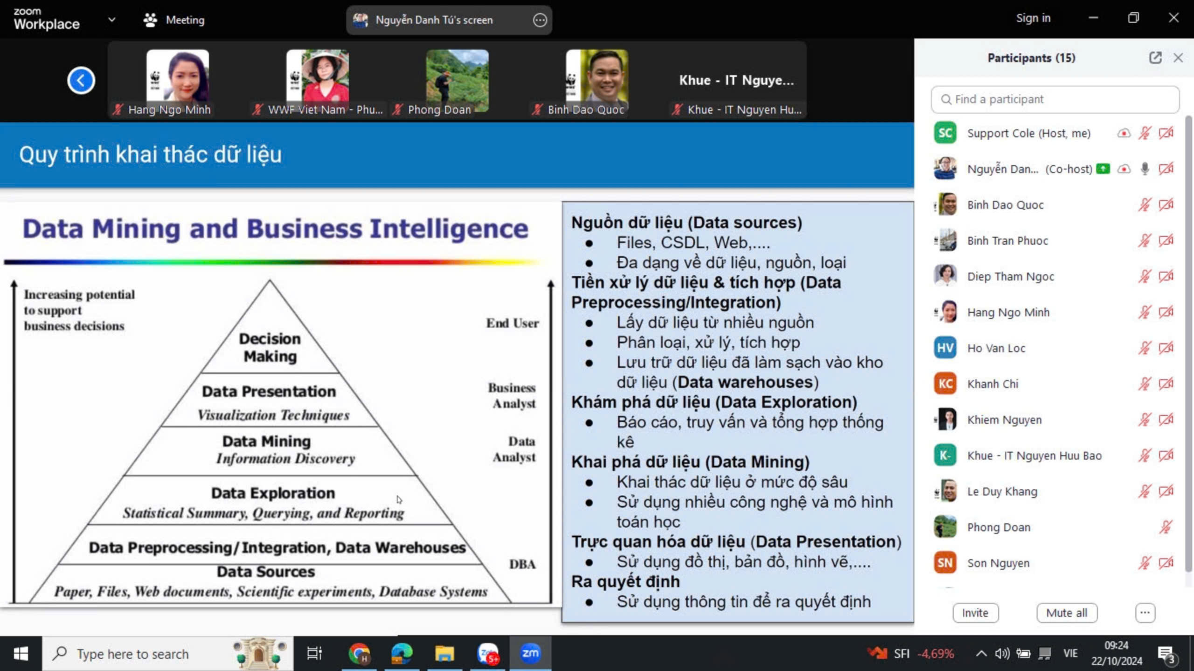Click the taskbar search box

[168, 654]
